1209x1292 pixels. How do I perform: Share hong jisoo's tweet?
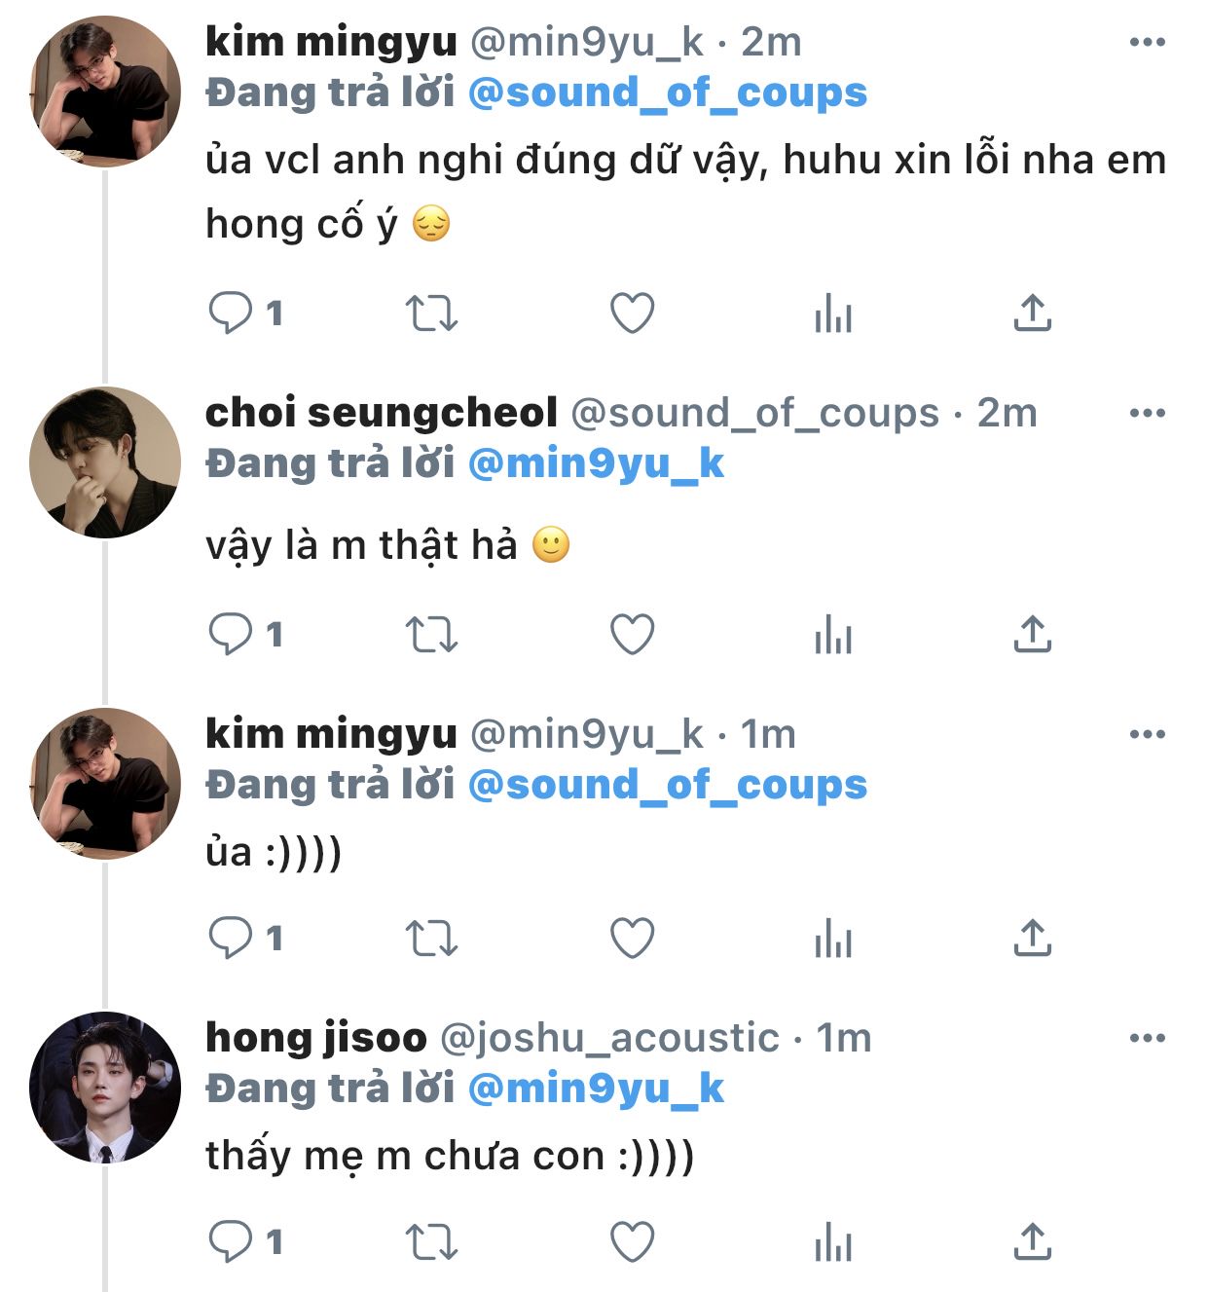tap(1032, 1241)
